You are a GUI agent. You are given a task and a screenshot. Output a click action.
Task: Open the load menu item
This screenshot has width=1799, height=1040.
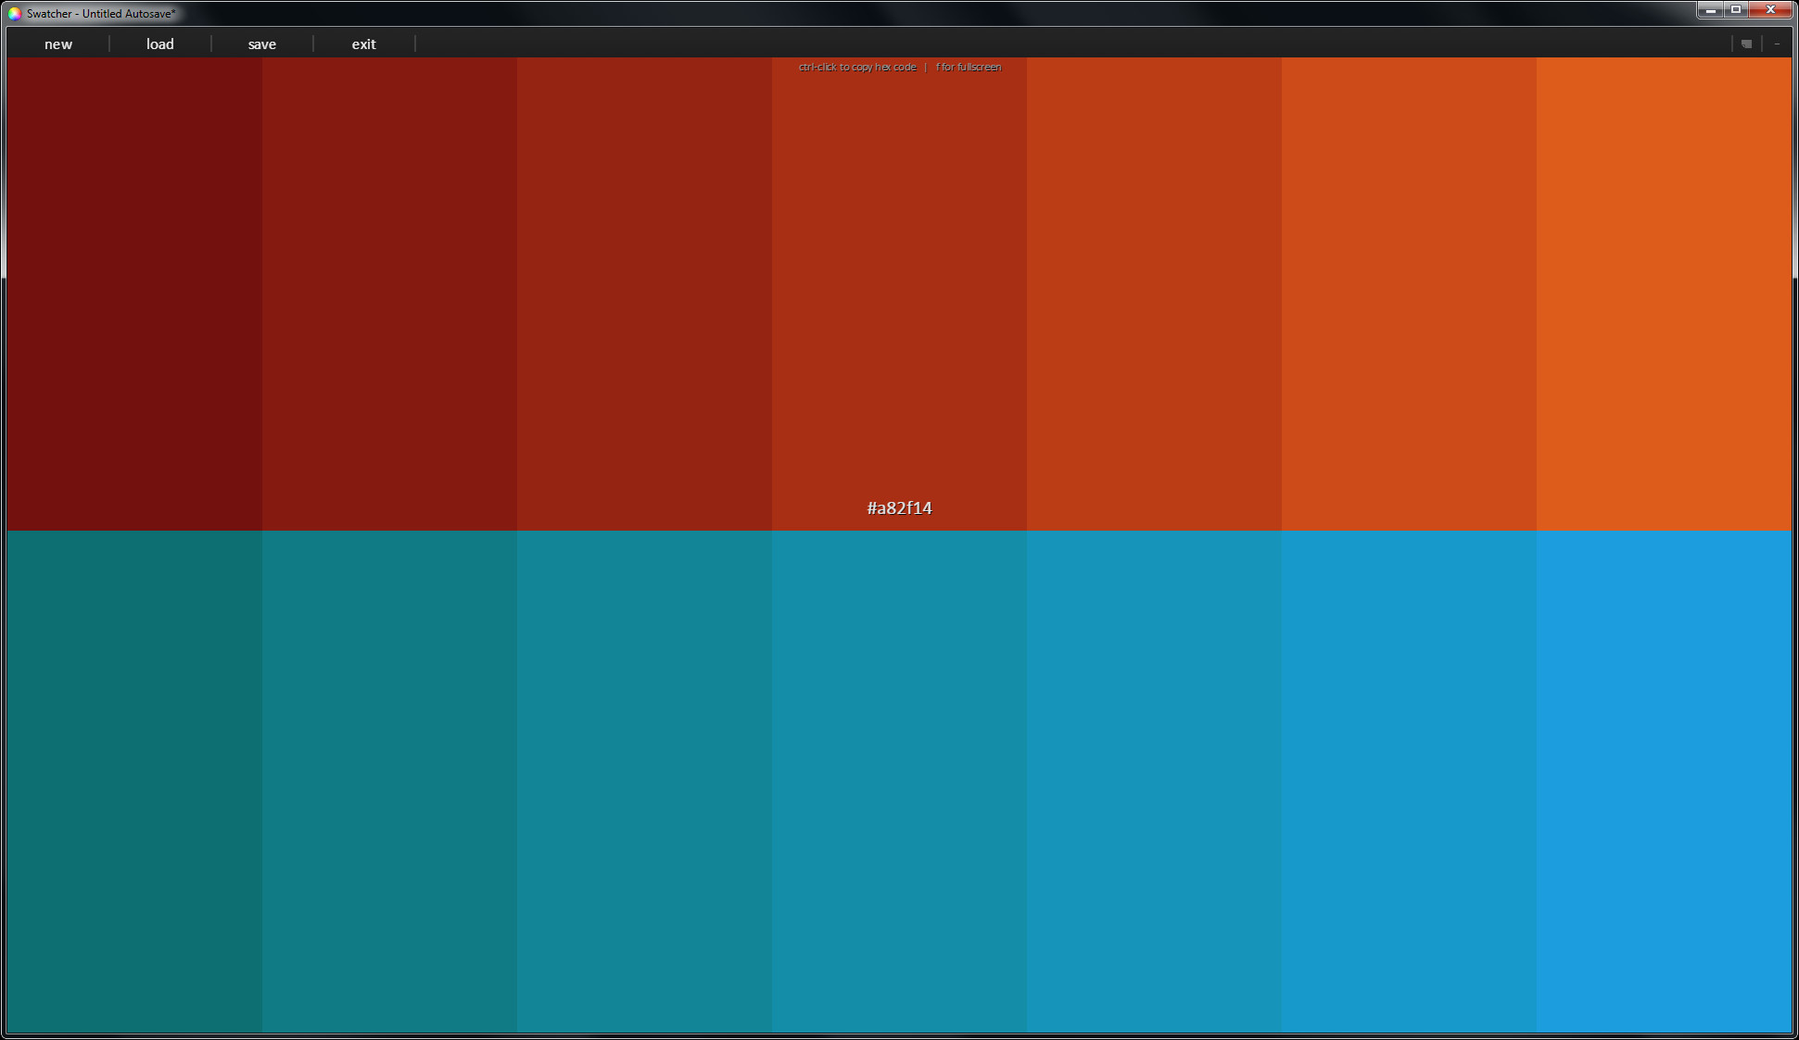coord(159,44)
